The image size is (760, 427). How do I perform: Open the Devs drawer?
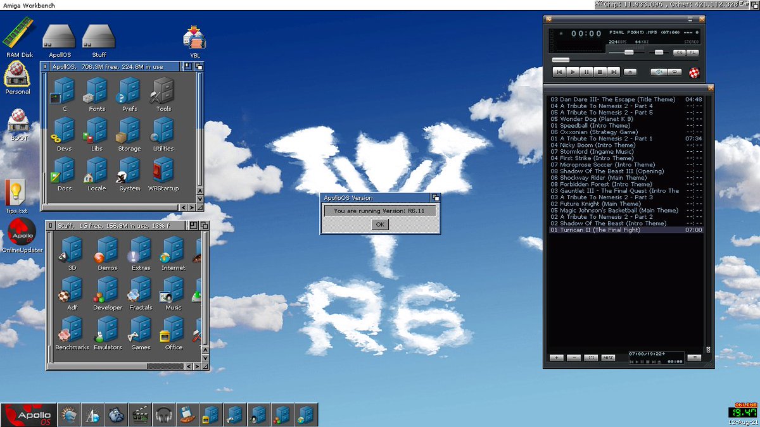click(x=64, y=134)
